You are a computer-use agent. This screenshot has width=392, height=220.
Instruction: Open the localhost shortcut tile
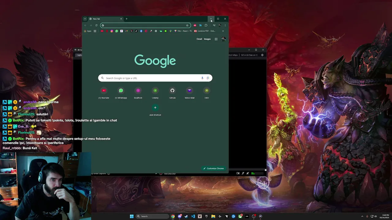(x=138, y=93)
